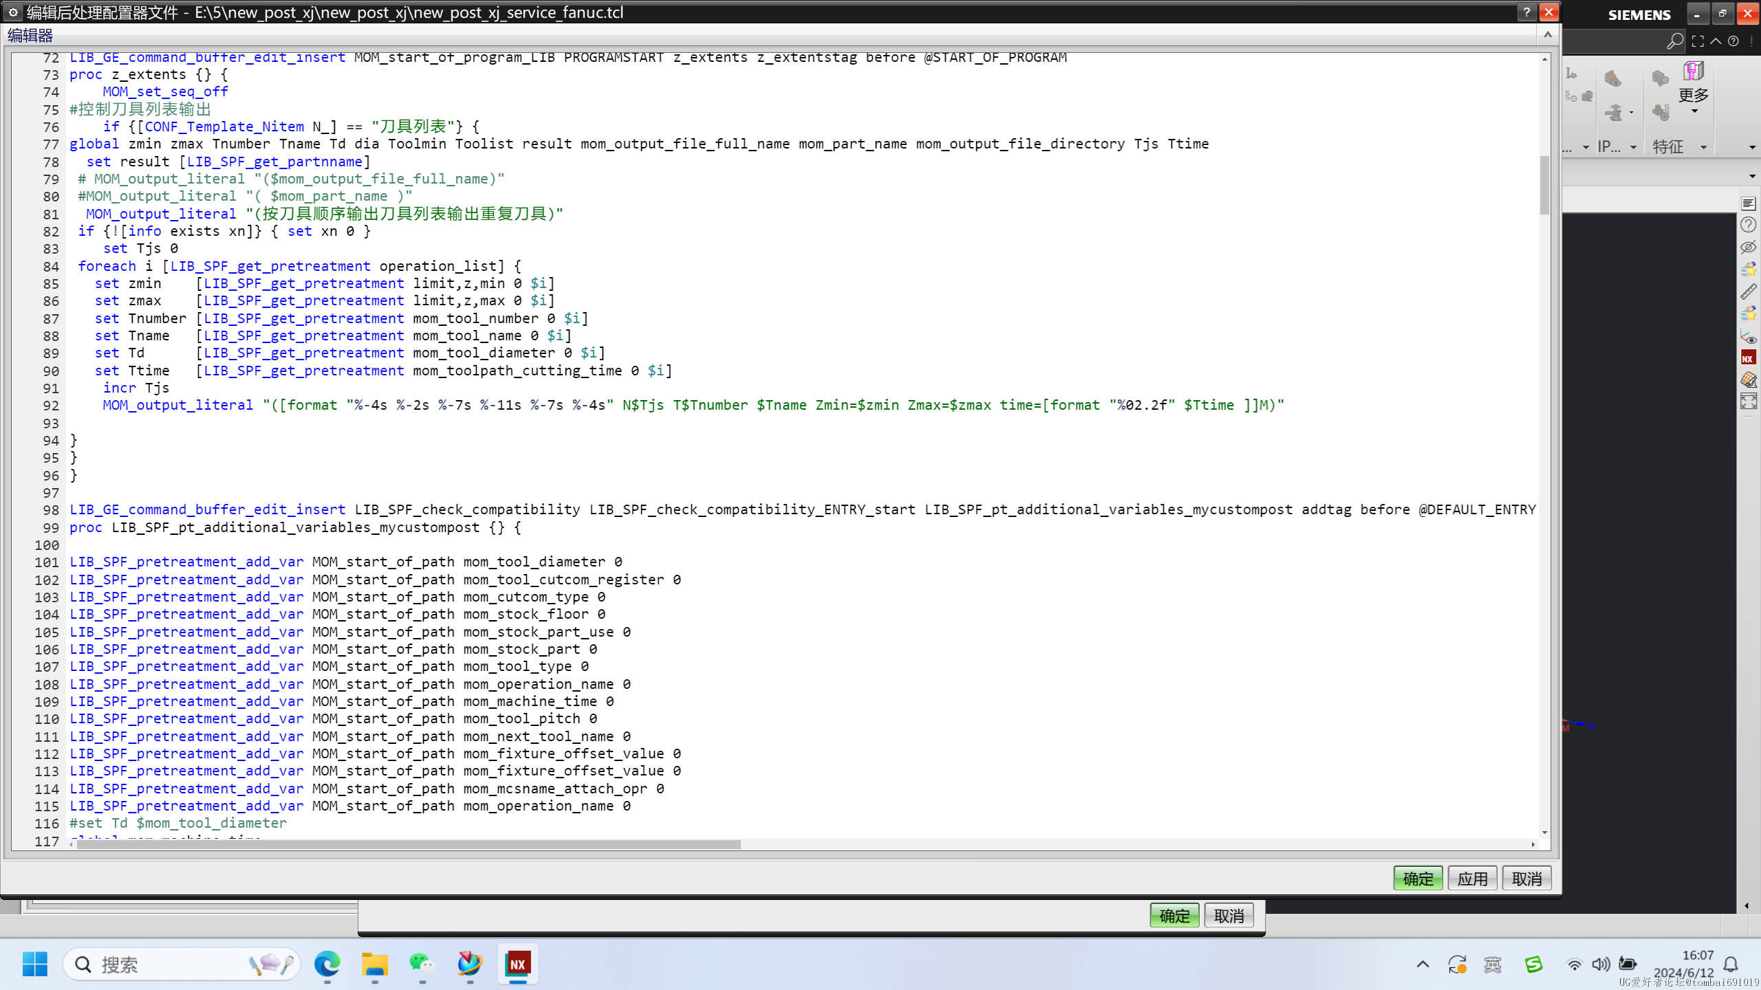Toggle crossed-out eye visibility icon in sidebar
The width and height of the screenshot is (1761, 990).
pos(1749,247)
